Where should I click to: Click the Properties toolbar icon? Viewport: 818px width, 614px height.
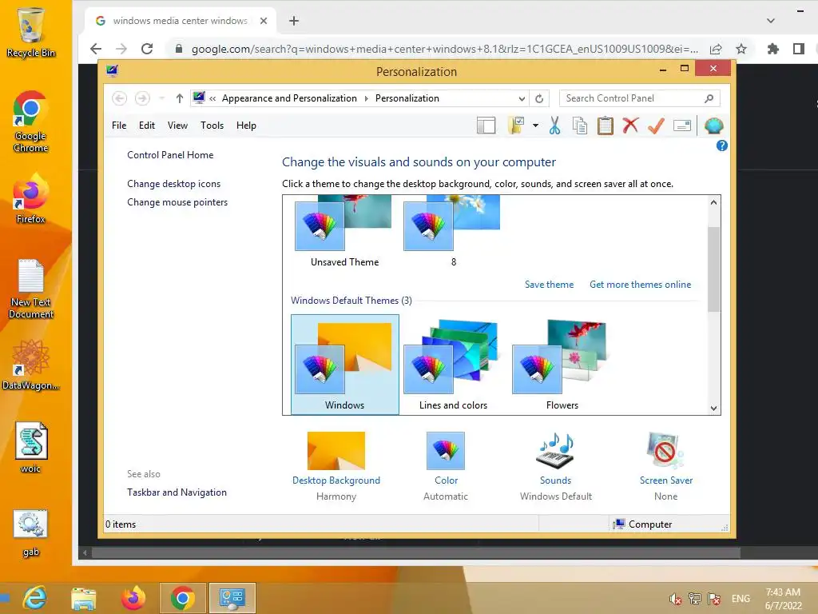point(682,126)
